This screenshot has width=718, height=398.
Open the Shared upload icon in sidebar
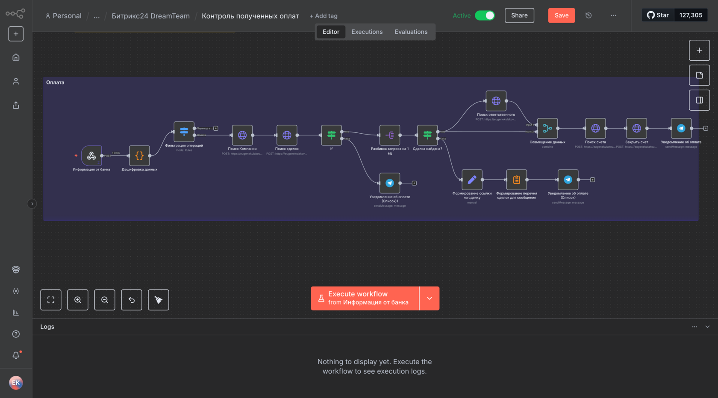click(x=16, y=105)
